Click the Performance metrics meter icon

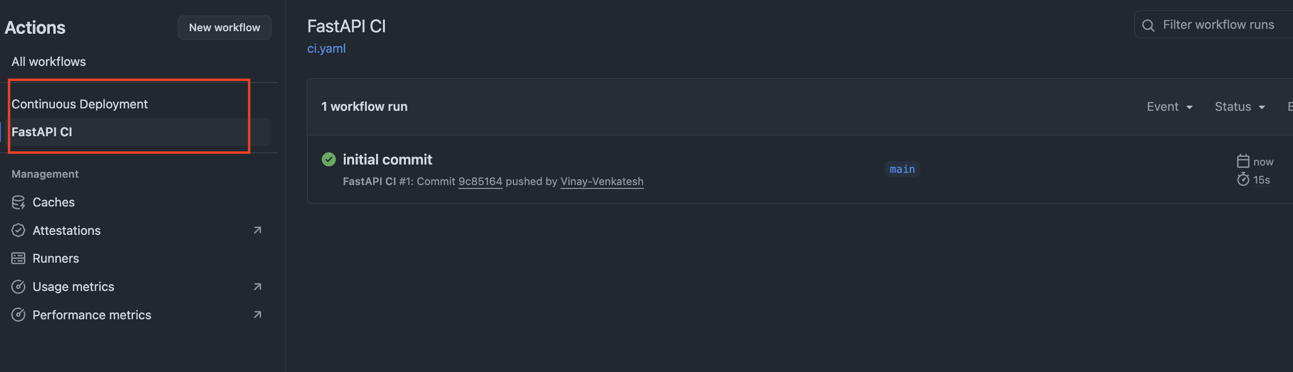pyautogui.click(x=19, y=315)
